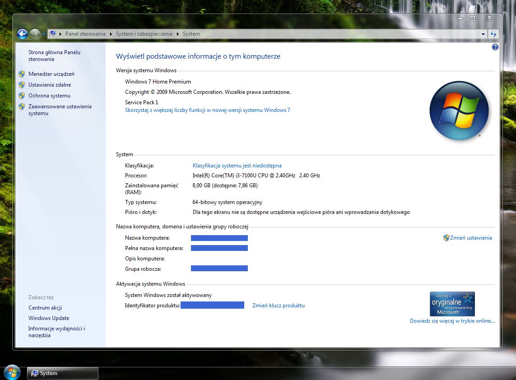The image size is (516, 380).
Task: Click the oryginalne Microsoft genuine badge
Action: (x=452, y=304)
